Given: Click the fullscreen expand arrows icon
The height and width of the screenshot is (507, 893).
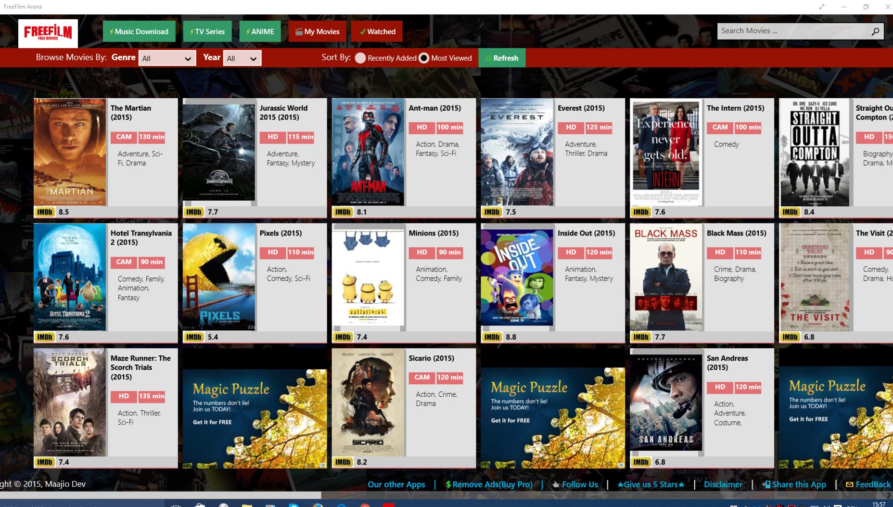Looking at the screenshot, I should [822, 7].
